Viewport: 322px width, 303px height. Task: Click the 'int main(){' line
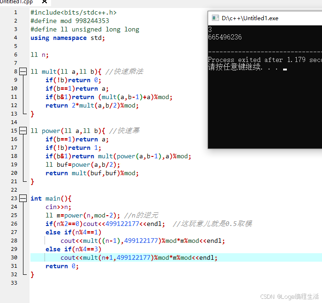pos(51,198)
